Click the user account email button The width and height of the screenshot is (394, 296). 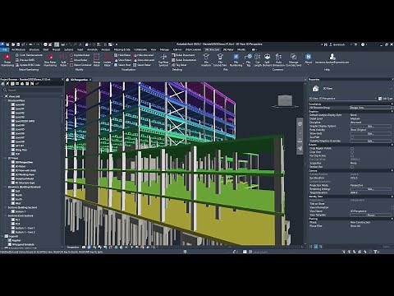pyautogui.click(x=332, y=58)
